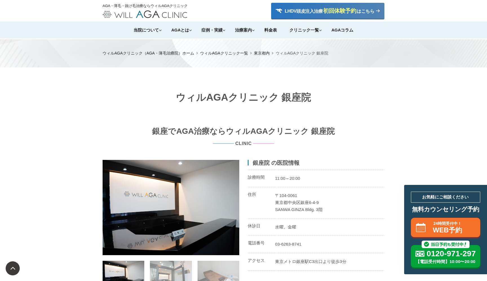Click the scroll-to-top arrow button
This screenshot has width=487, height=281.
[x=13, y=268]
